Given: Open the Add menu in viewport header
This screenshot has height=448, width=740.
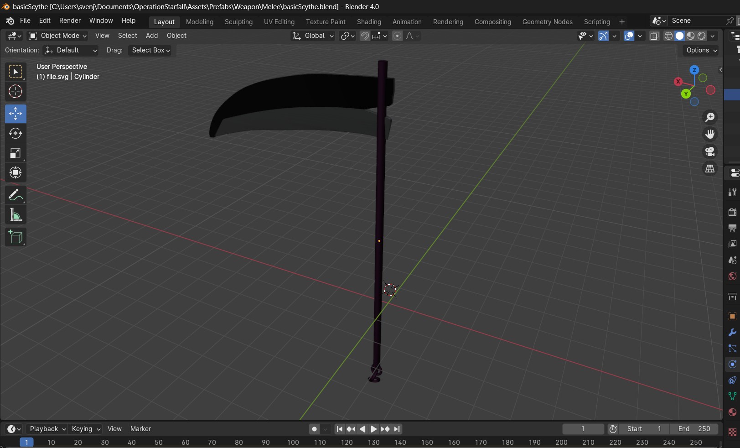Looking at the screenshot, I should click(x=152, y=36).
